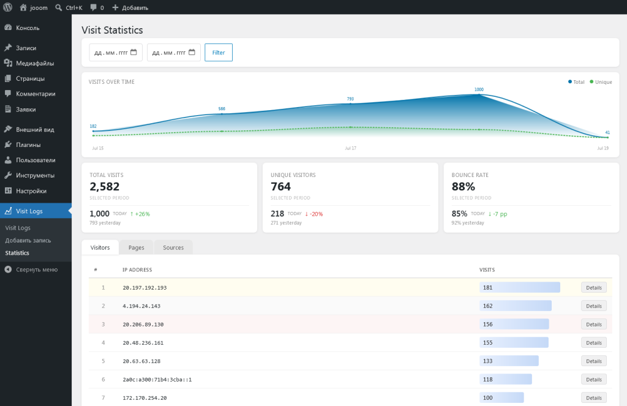Image resolution: width=627 pixels, height=406 pixels.
Task: Click the start date input field text
Action: 111,53
